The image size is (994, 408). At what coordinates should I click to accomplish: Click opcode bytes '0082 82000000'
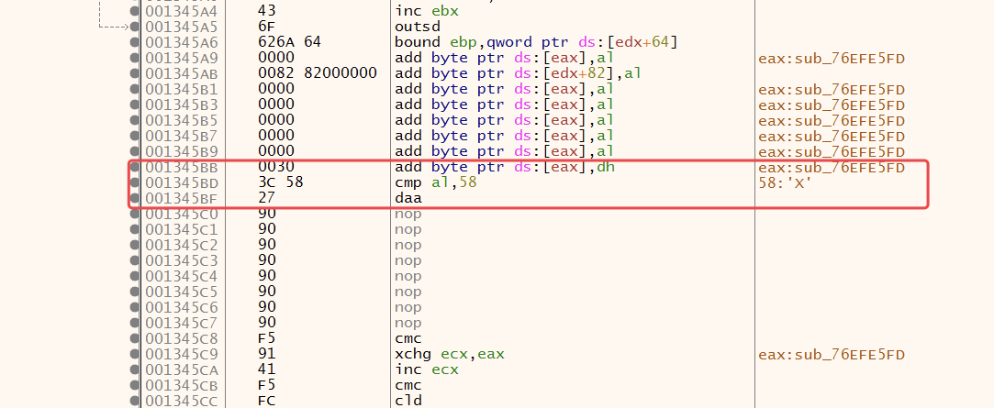318,73
